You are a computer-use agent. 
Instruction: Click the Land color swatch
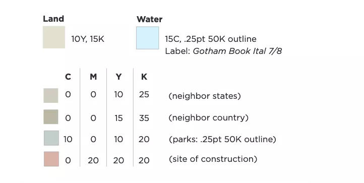coord(54,37)
